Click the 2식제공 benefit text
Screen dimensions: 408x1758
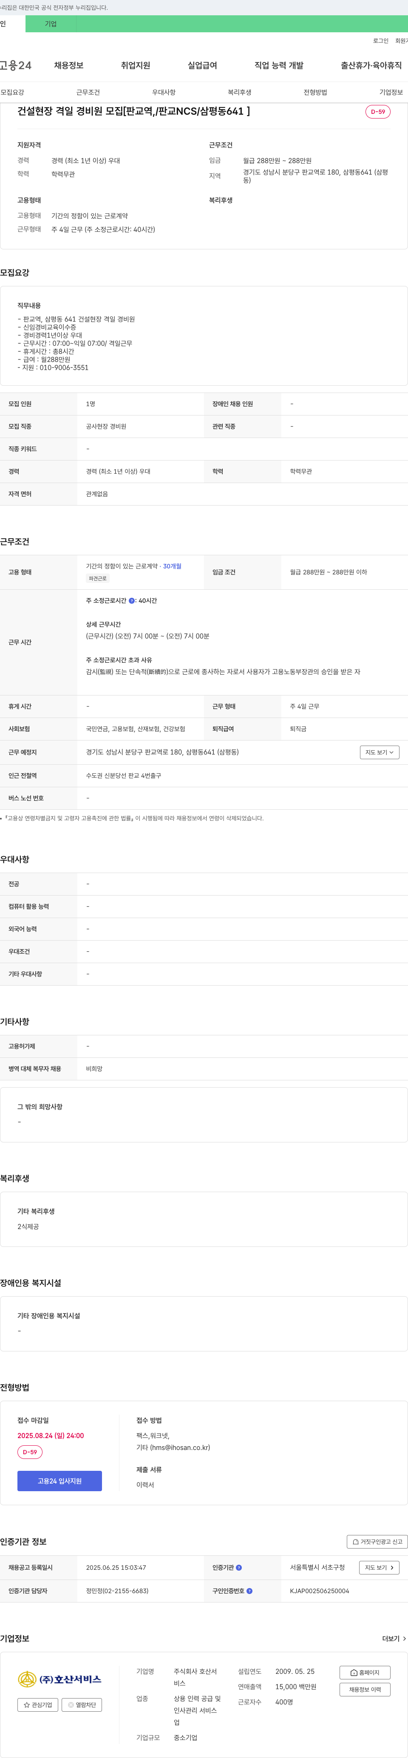point(28,1227)
